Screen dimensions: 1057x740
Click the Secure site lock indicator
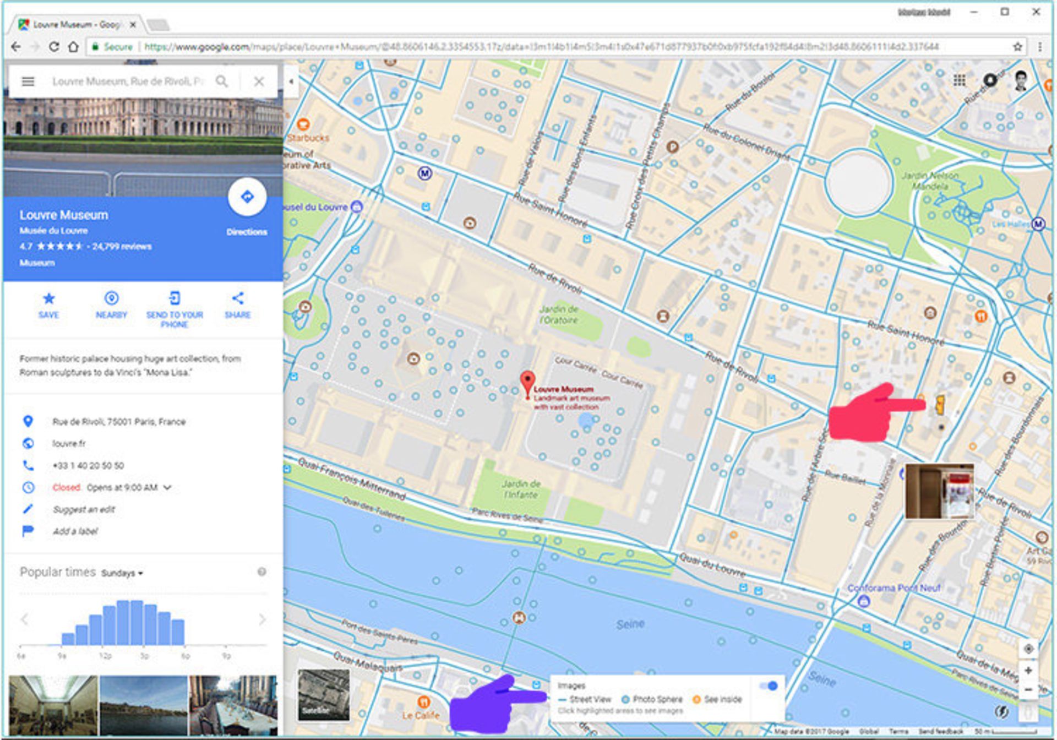pyautogui.click(x=112, y=47)
